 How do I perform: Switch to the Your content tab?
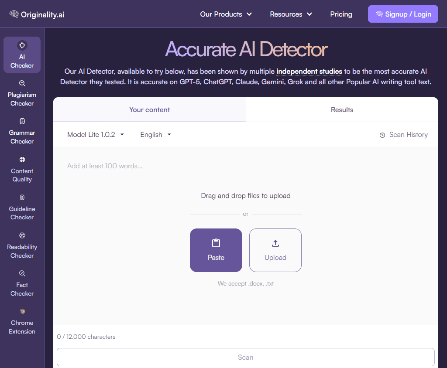pos(149,110)
